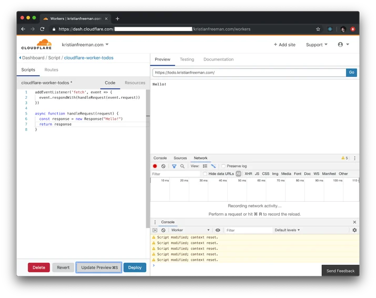Toggle the waterfall overview icon
The image size is (376, 298).
(x=213, y=166)
